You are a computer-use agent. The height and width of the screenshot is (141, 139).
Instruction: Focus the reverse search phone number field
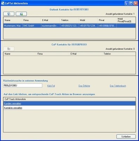point(23,85)
